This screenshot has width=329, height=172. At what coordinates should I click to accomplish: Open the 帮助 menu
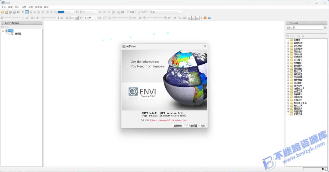click(46, 7)
